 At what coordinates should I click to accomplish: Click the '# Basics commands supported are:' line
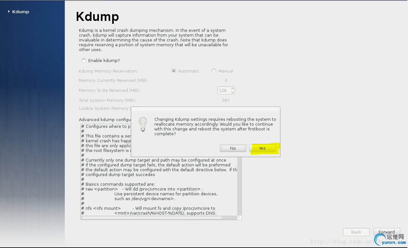[x=118, y=184]
